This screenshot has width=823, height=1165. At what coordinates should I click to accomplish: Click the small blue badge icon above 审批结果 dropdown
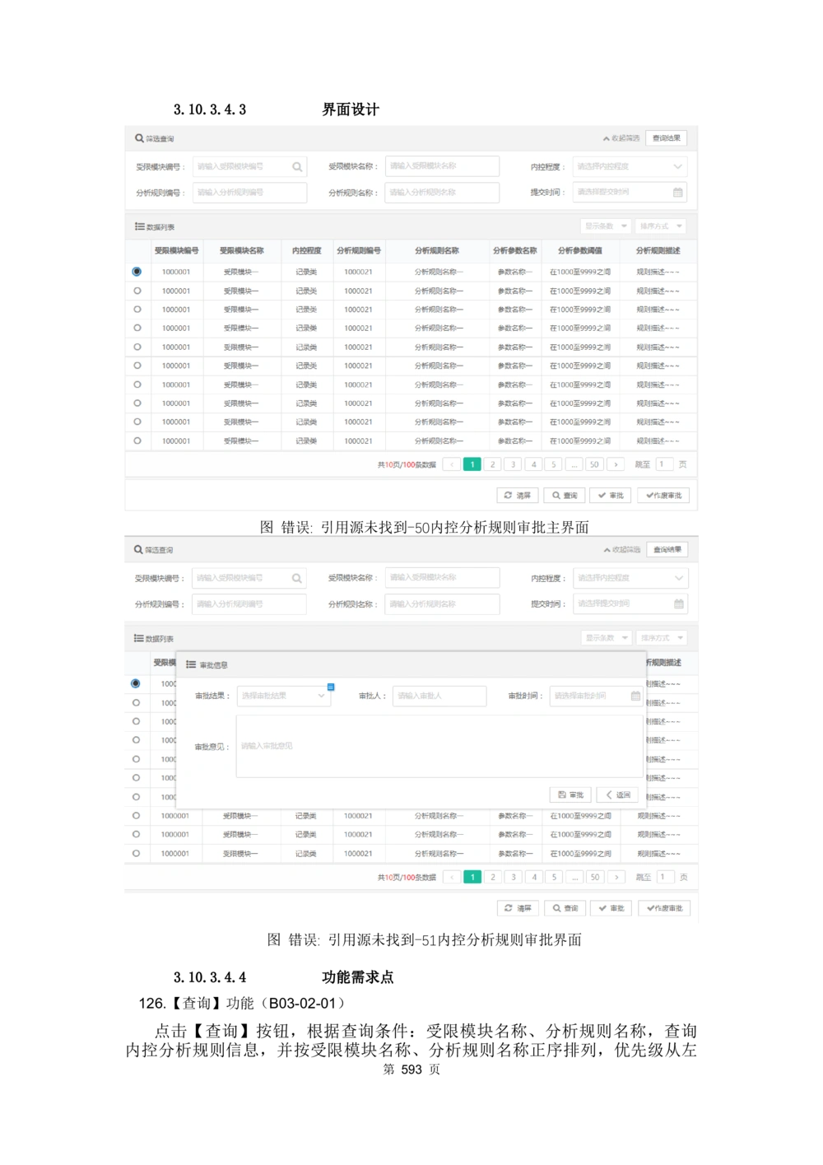pos(331,687)
